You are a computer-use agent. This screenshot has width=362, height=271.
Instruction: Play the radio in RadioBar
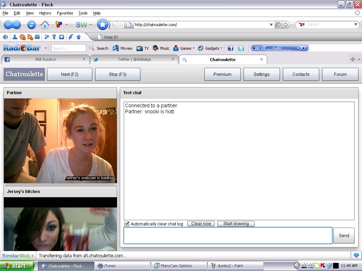[261, 48]
